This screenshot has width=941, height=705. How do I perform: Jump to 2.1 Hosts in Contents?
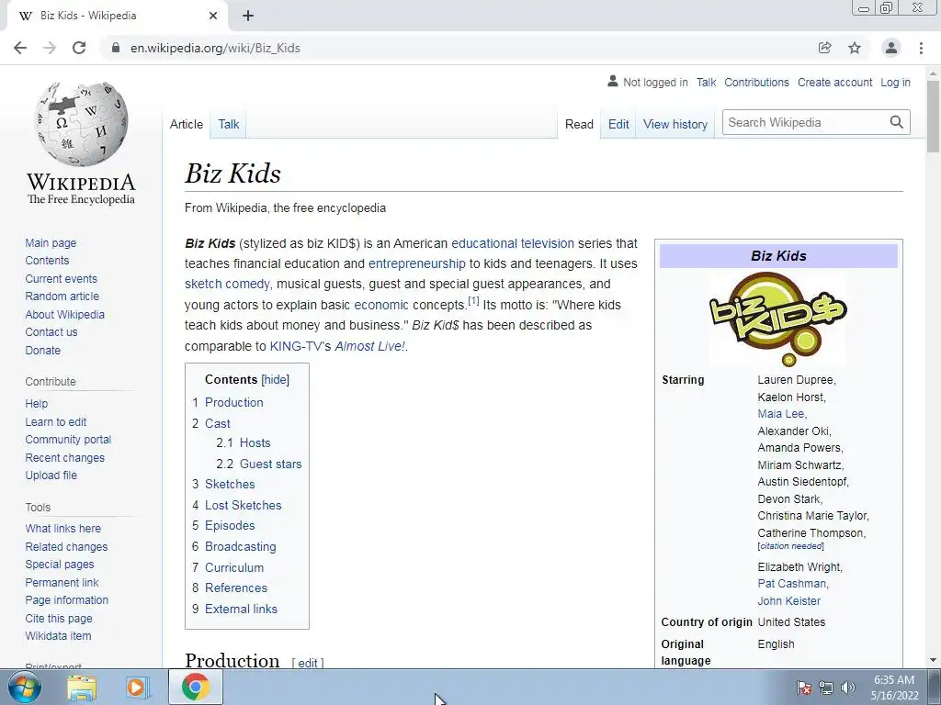(x=243, y=443)
